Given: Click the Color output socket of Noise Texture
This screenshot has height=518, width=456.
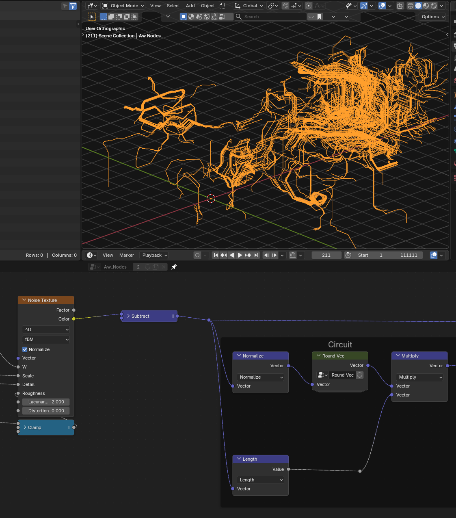Looking at the screenshot, I should (x=74, y=319).
